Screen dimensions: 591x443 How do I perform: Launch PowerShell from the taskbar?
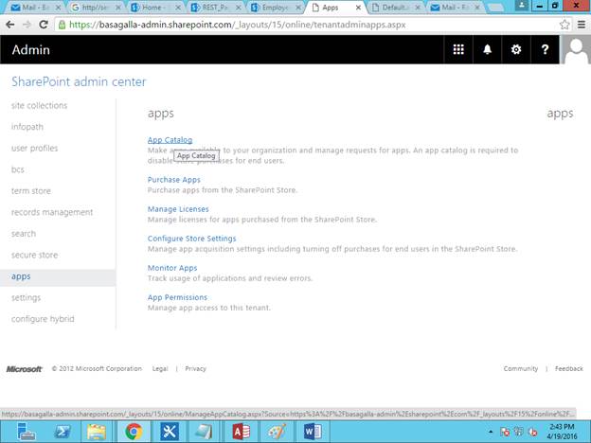[x=63, y=432]
